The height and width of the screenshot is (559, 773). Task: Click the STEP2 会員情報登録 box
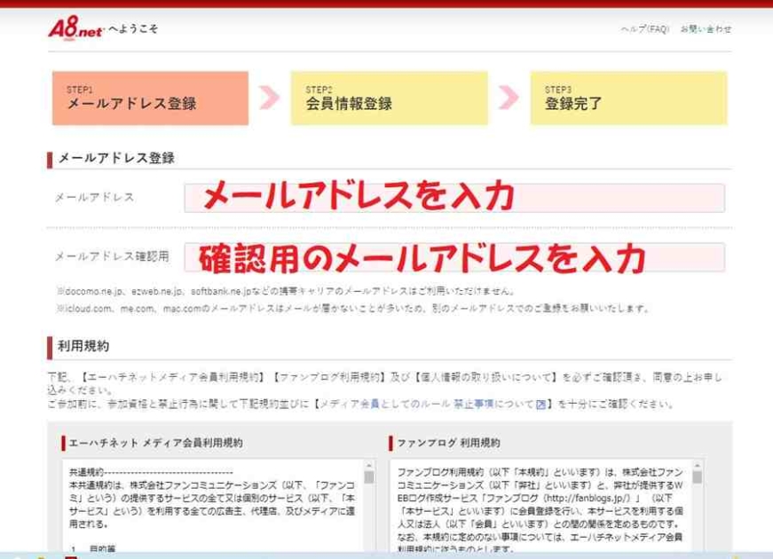(x=390, y=98)
